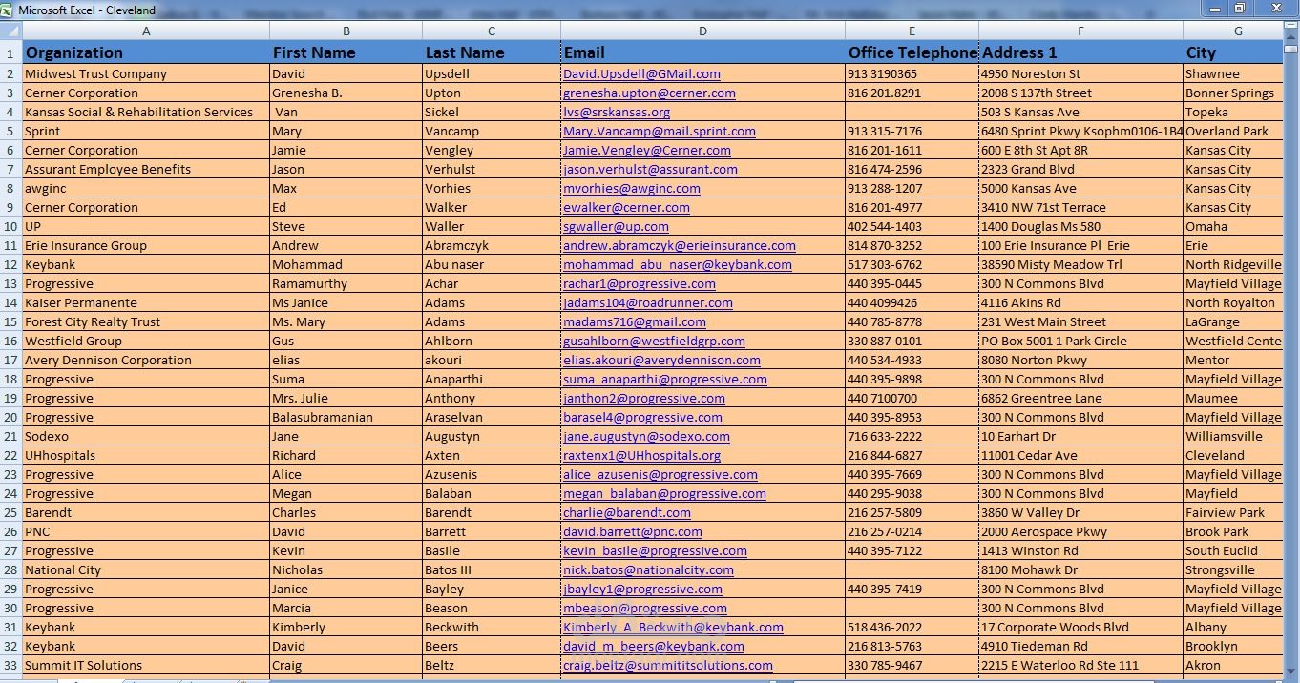This screenshot has height=683, width=1300.
Task: Open David.Upsdell@GMail.com email link
Action: 641,73
